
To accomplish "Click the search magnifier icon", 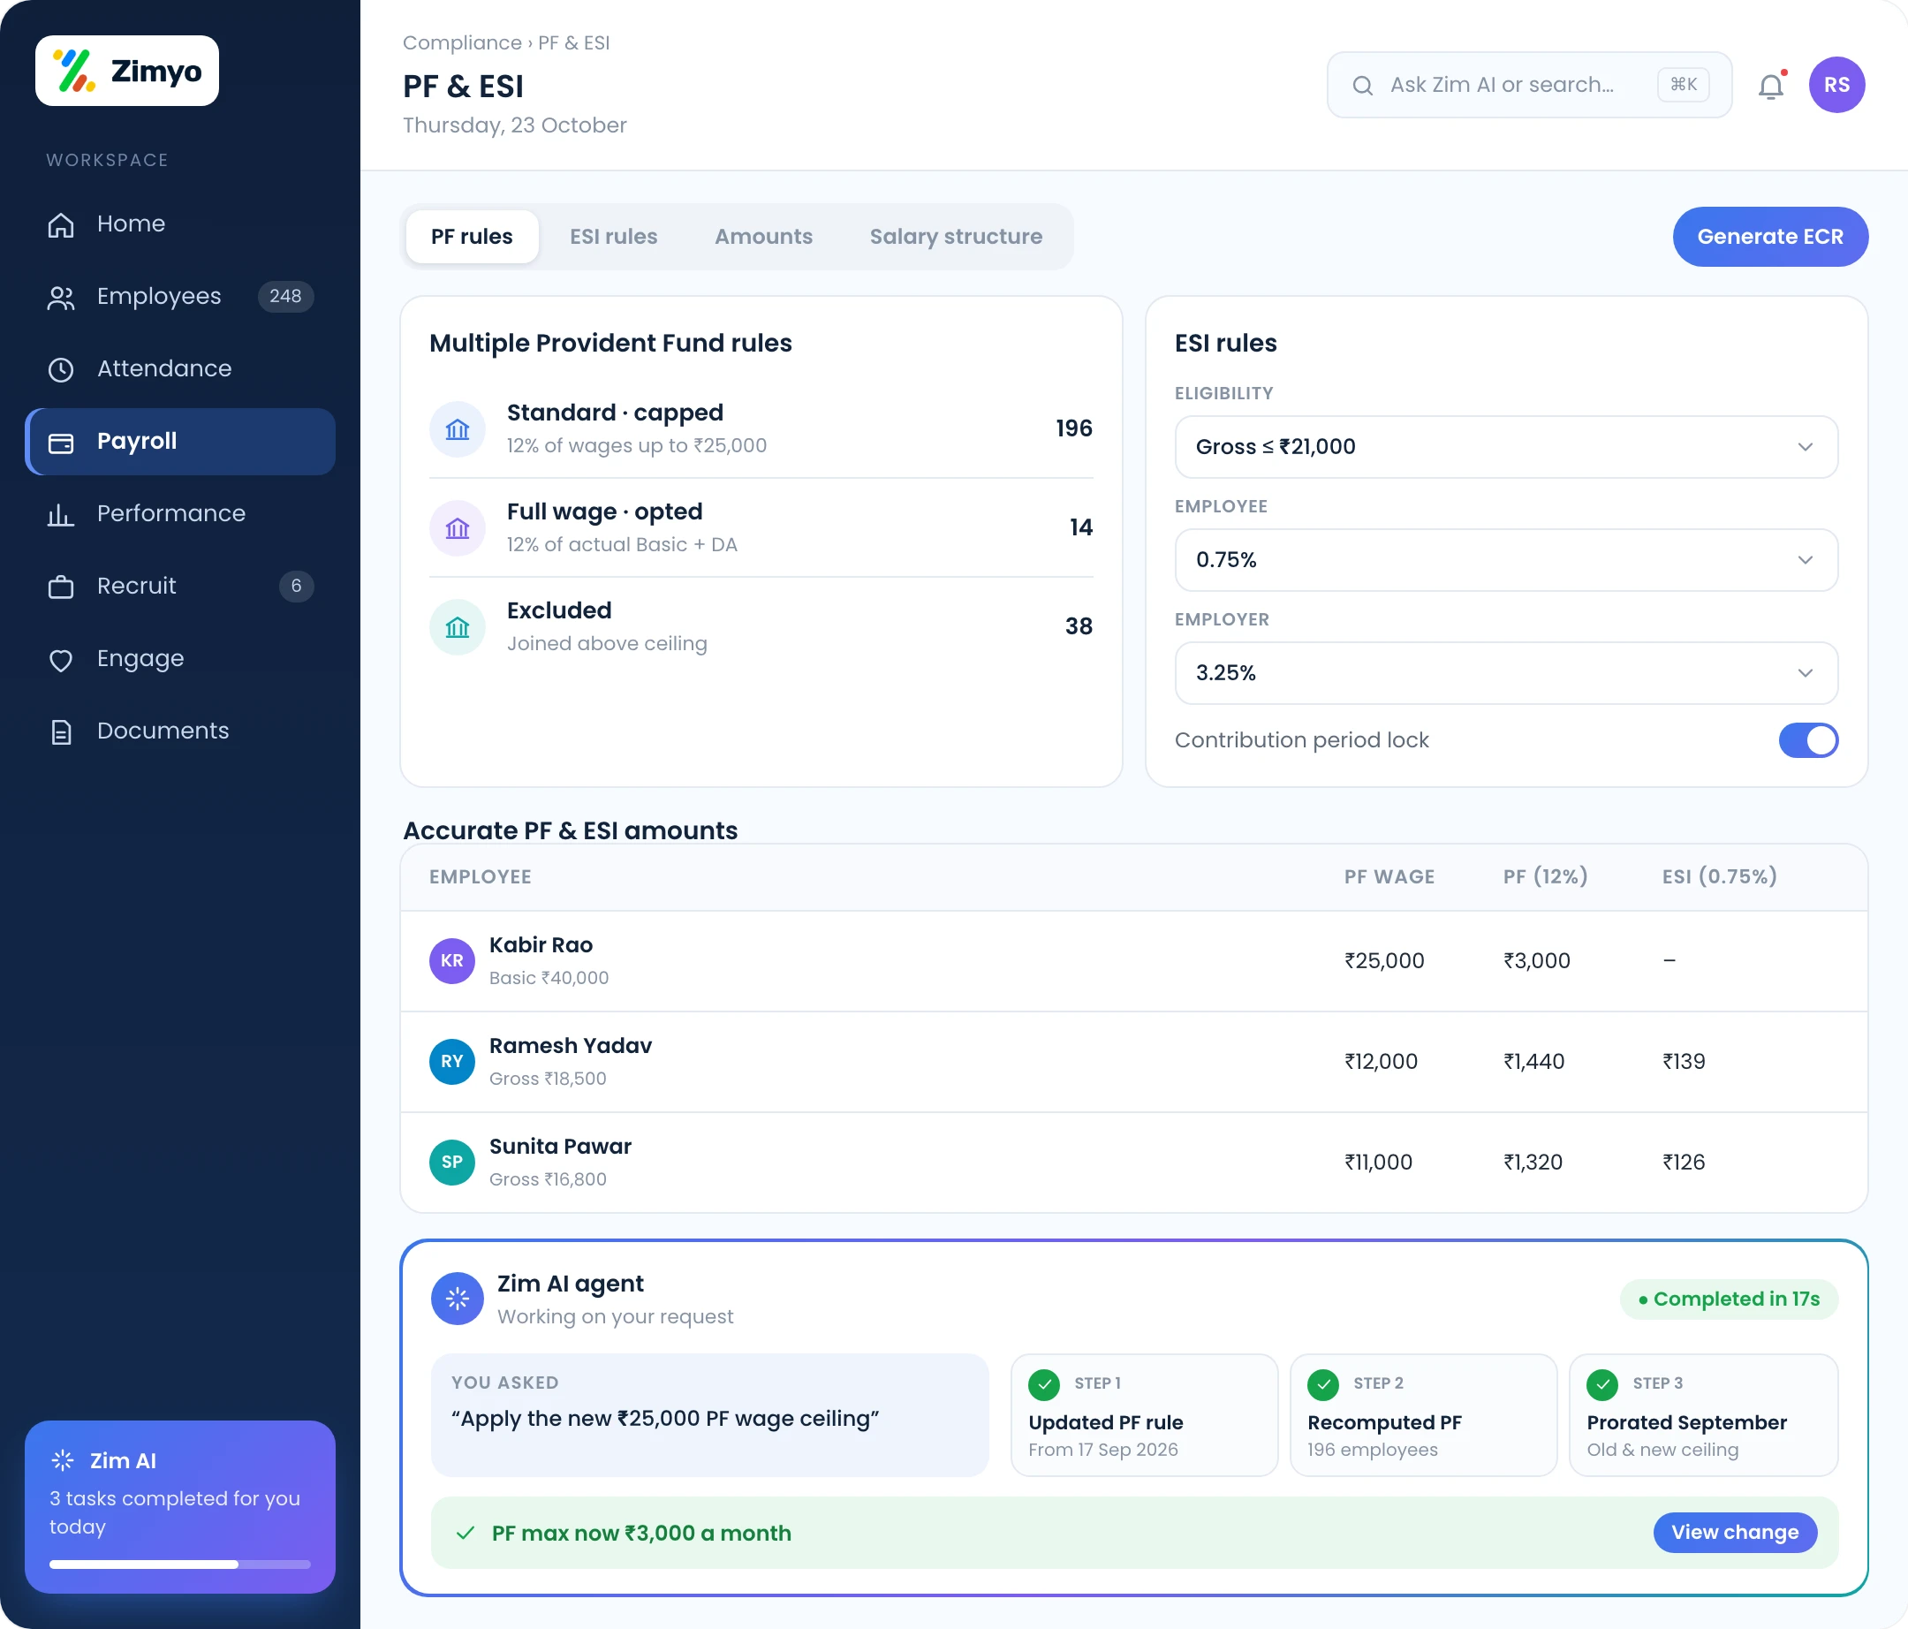I will tap(1362, 86).
